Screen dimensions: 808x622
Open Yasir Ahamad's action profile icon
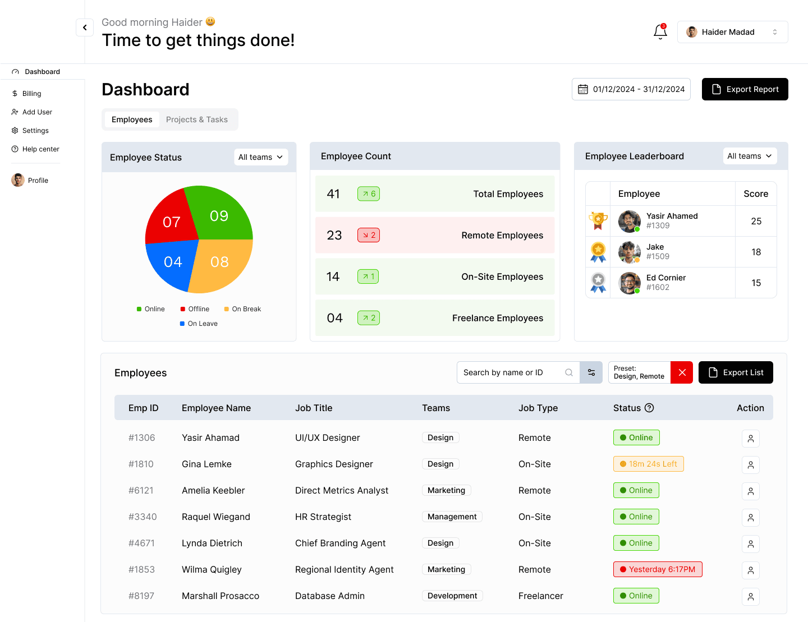tap(750, 439)
